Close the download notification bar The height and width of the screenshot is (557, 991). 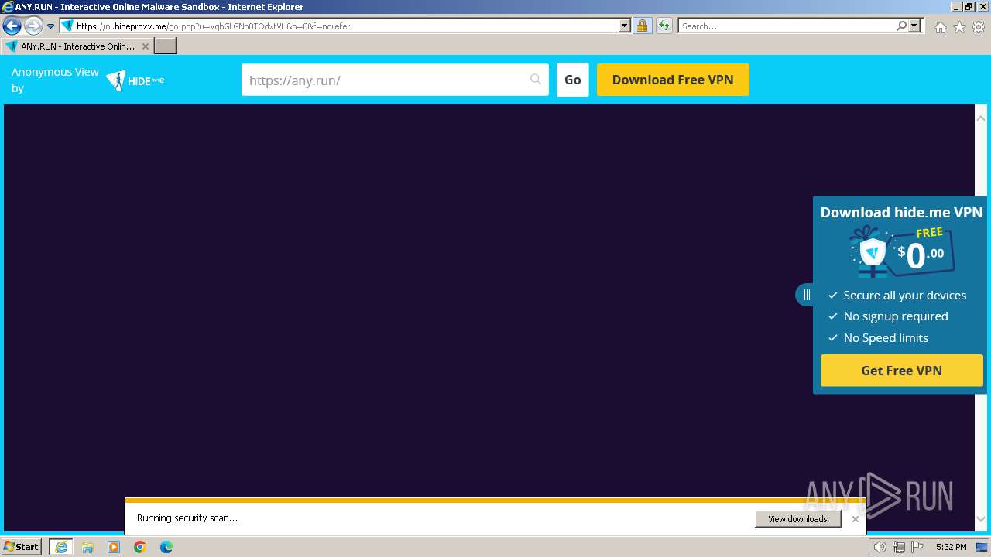pyautogui.click(x=855, y=519)
